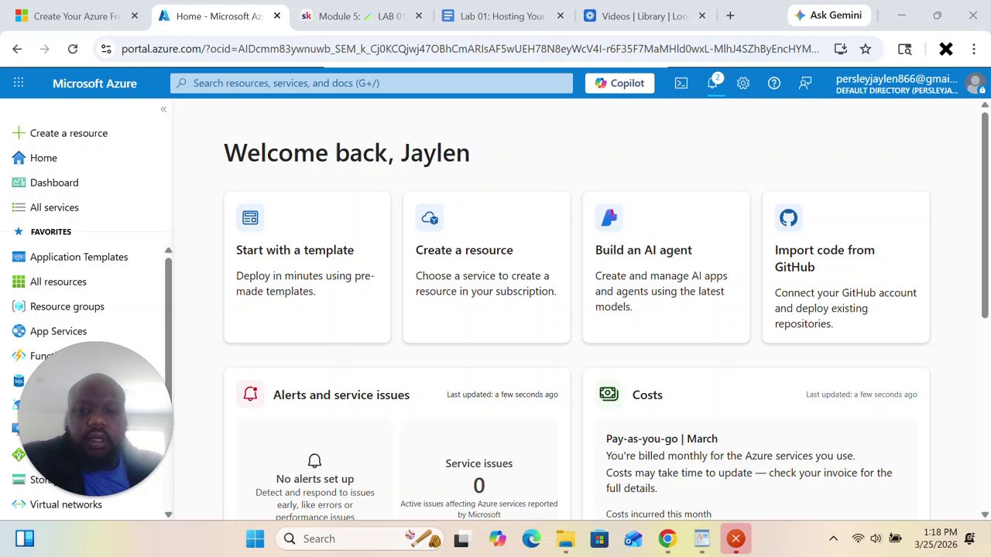Open a new browser tab
The image size is (991, 557).
click(730, 15)
